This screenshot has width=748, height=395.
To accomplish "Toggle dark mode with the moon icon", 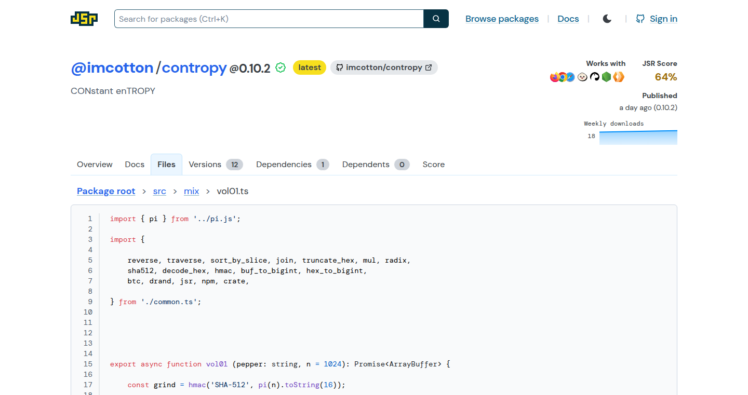I will (x=607, y=19).
